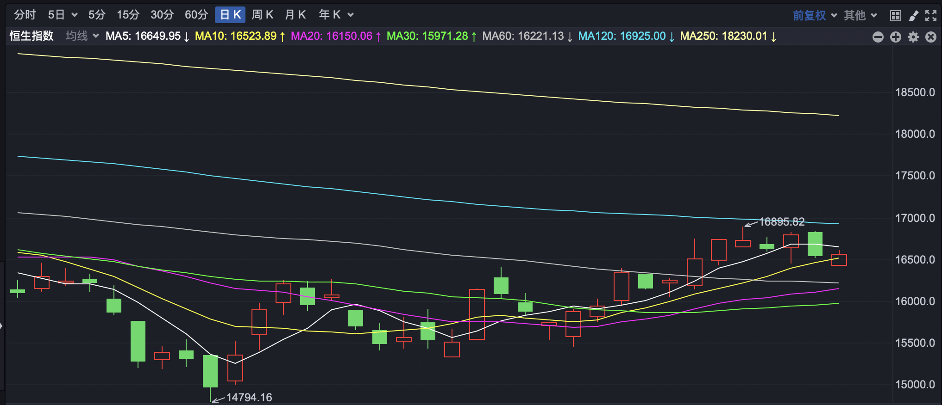Image resolution: width=942 pixels, height=405 pixels.
Task: Select the 60分 timeframe tab
Action: (196, 15)
